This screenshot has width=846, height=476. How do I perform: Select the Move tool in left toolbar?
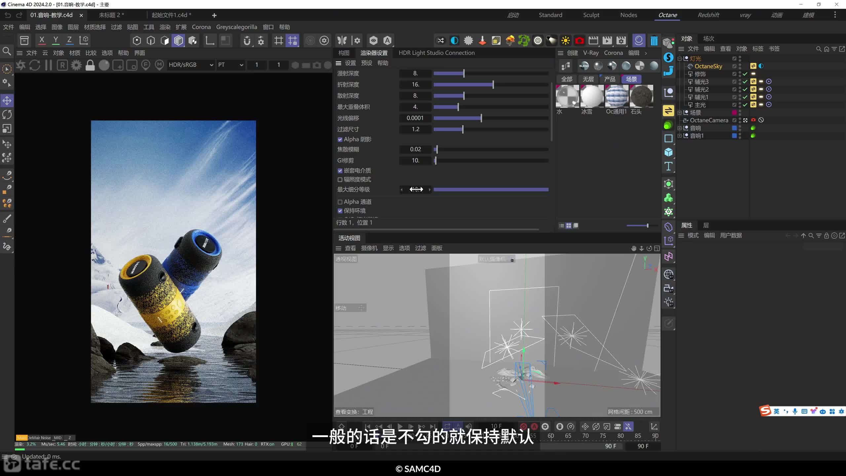click(7, 100)
